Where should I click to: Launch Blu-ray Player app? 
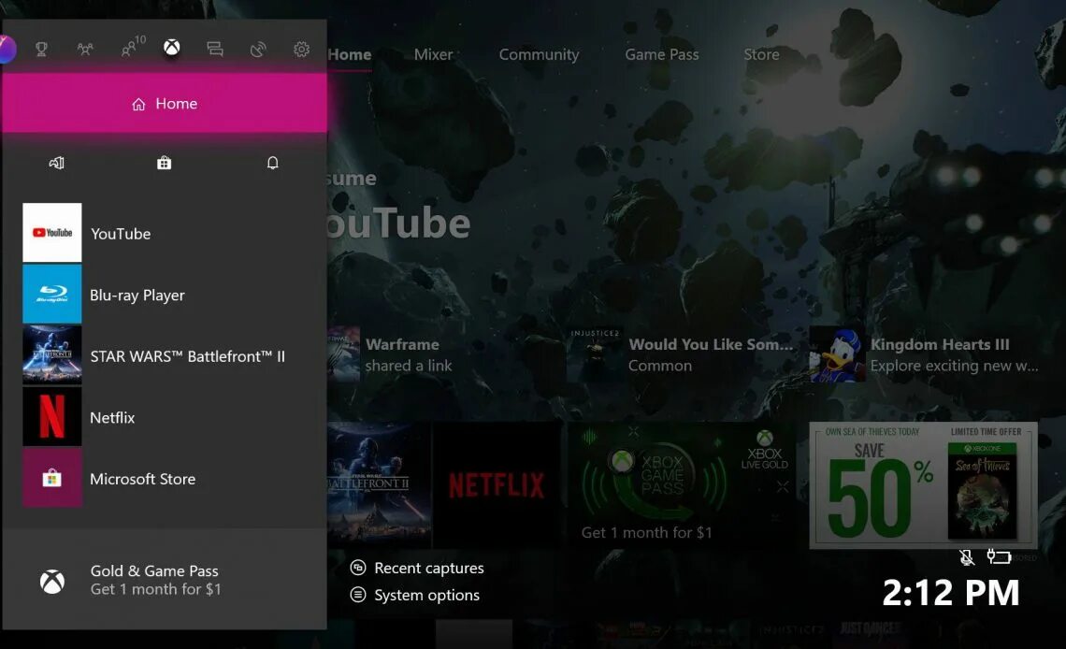165,295
